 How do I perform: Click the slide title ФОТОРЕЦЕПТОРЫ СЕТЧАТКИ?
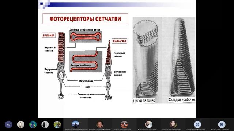pyautogui.click(x=85, y=19)
